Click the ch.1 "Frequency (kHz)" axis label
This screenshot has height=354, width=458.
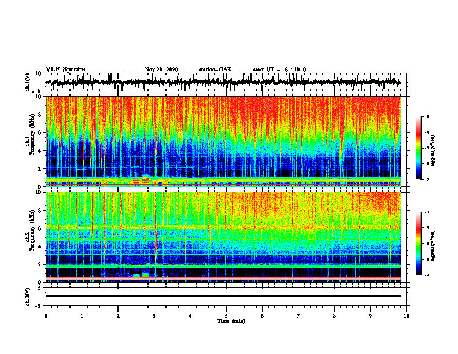pos(32,134)
